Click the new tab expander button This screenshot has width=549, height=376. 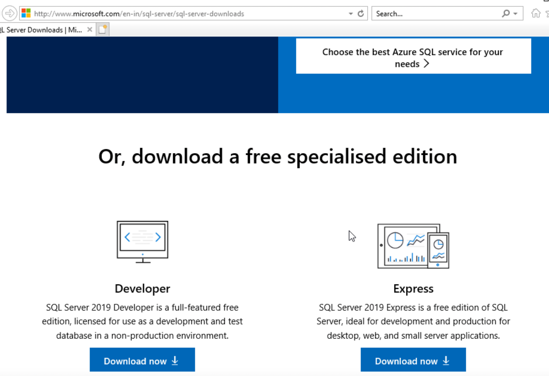103,29
